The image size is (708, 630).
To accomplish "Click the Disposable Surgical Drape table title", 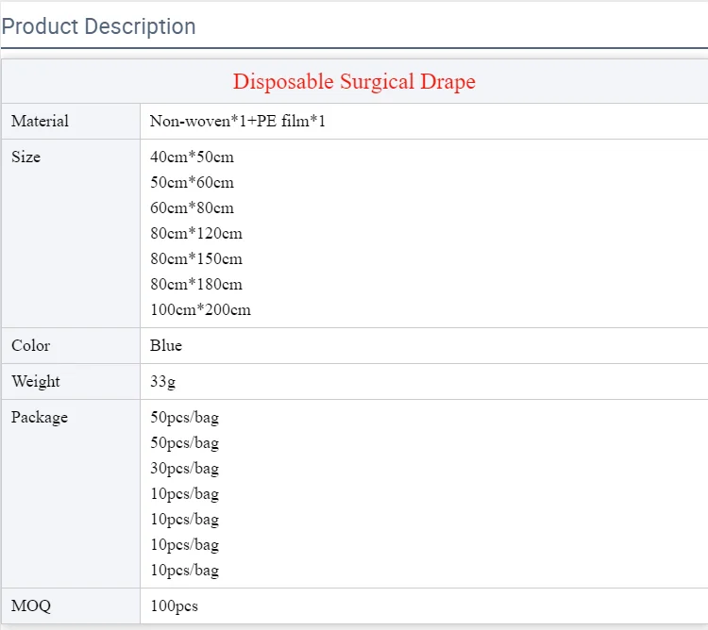I will tap(354, 82).
